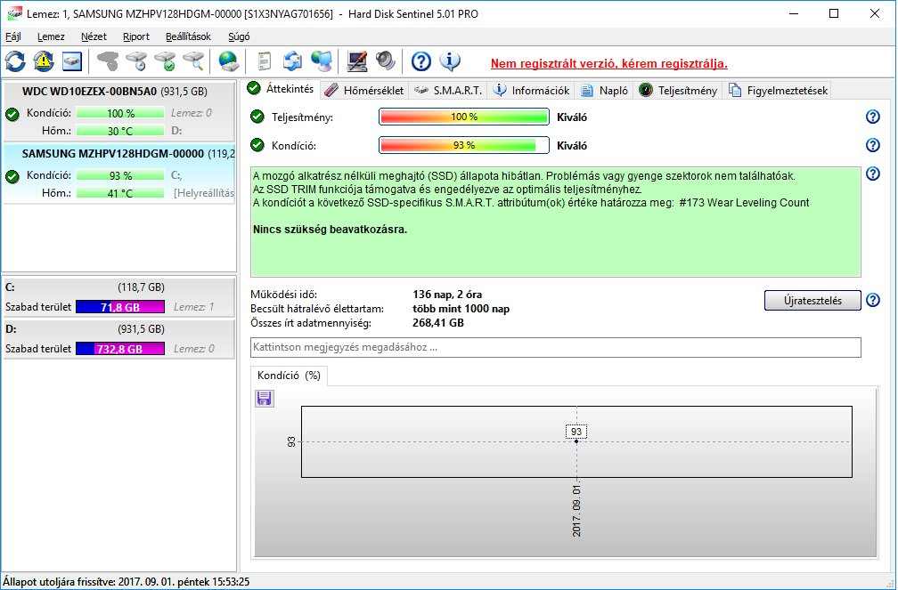Open the Súgó menu
898x590 pixels.
pyautogui.click(x=239, y=36)
